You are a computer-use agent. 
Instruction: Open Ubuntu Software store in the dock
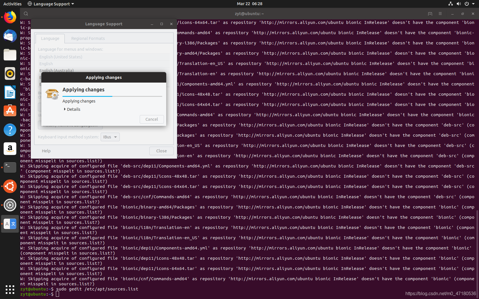point(10,111)
